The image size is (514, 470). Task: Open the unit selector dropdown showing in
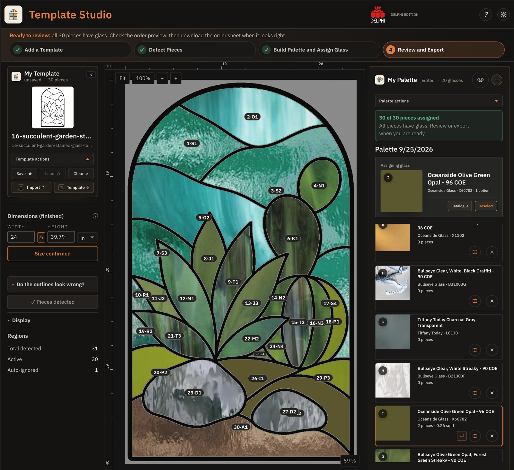click(x=87, y=237)
